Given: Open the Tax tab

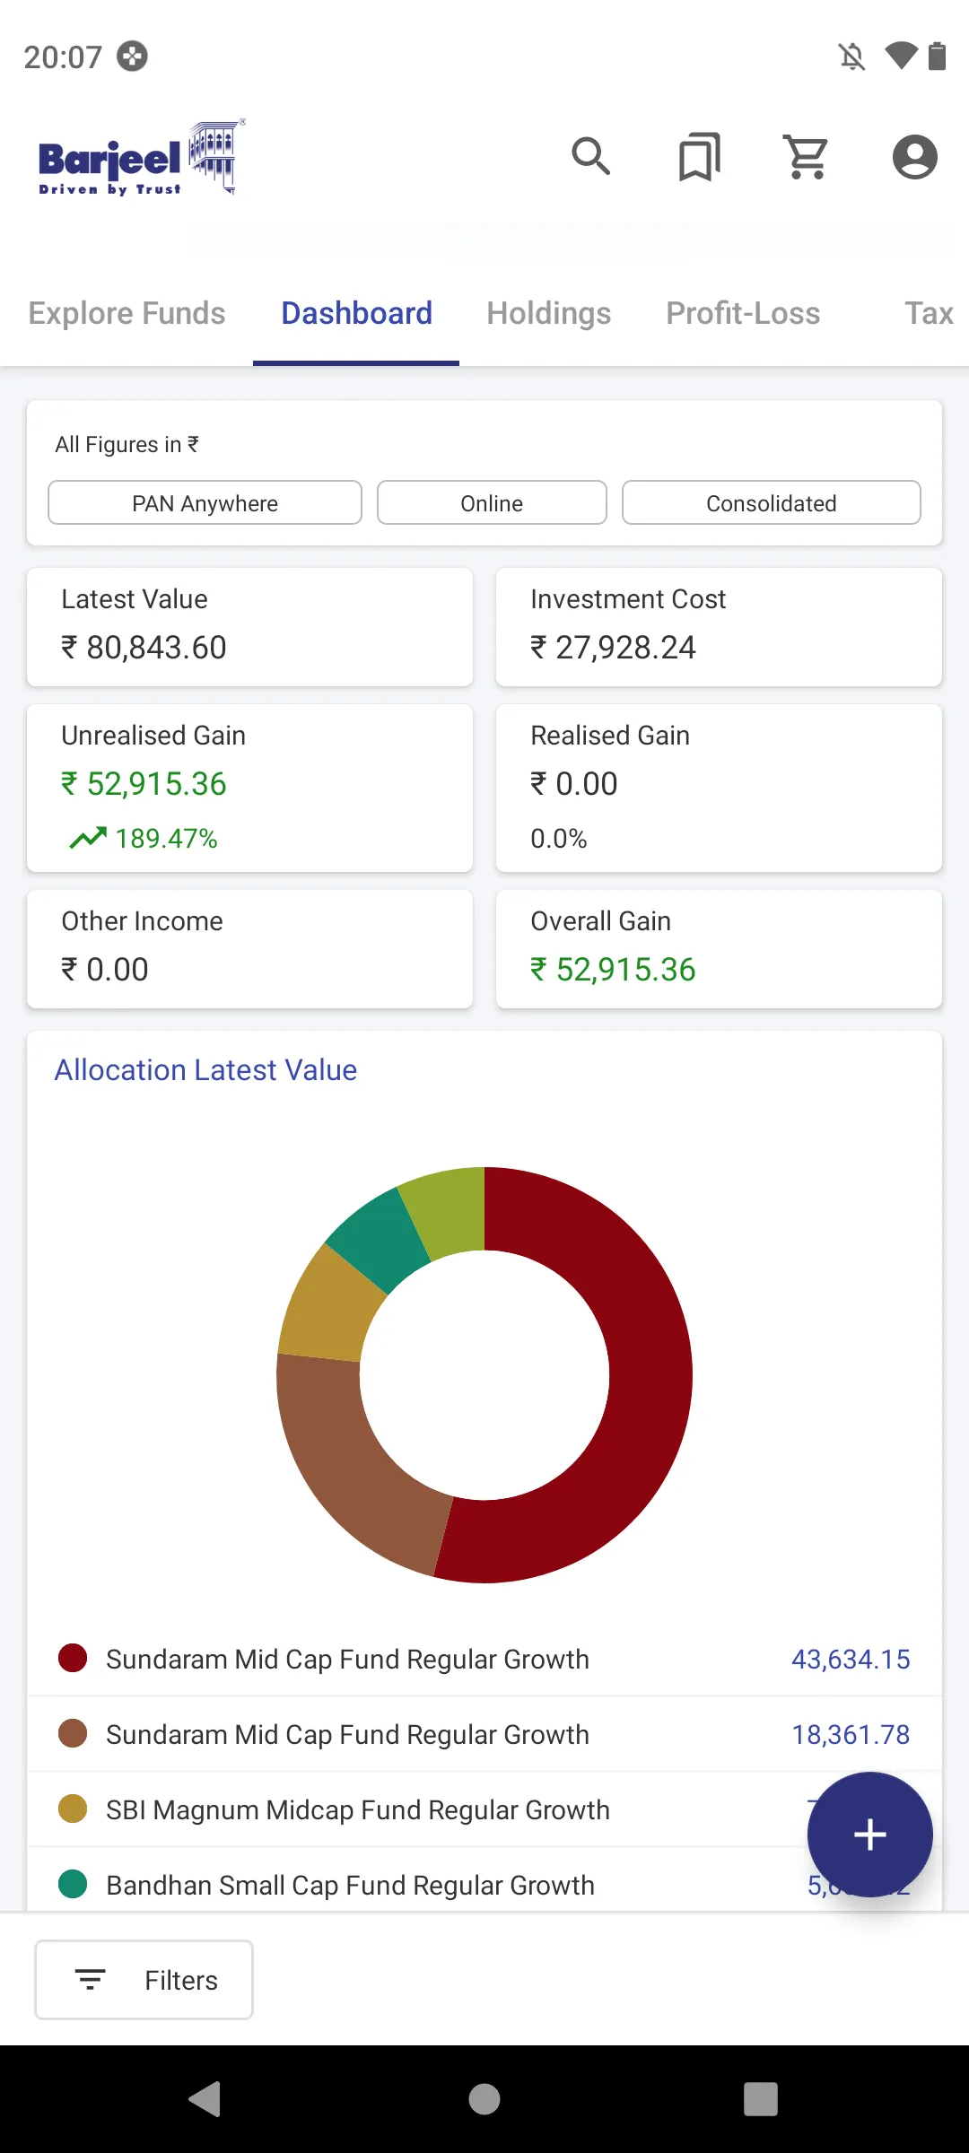Looking at the screenshot, I should pyautogui.click(x=929, y=313).
